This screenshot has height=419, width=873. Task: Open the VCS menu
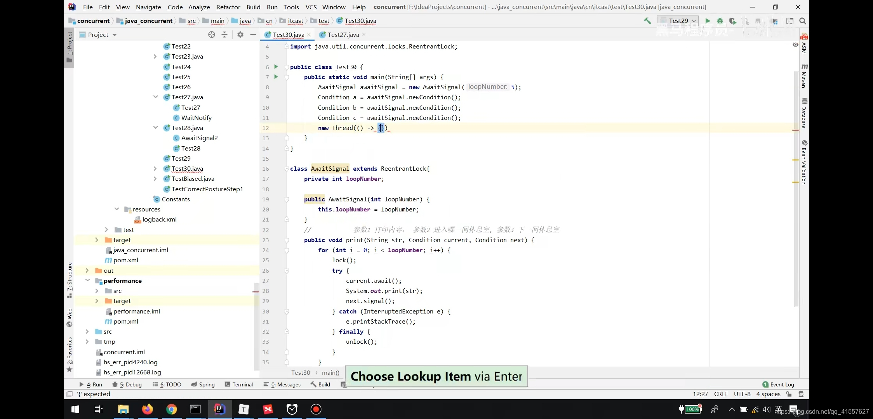311,7
